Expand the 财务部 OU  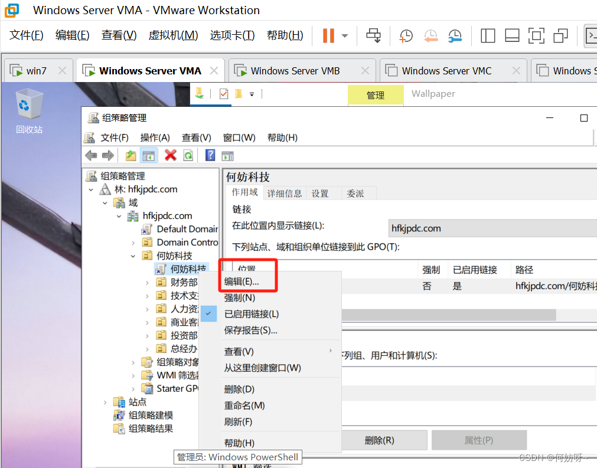coord(148,283)
